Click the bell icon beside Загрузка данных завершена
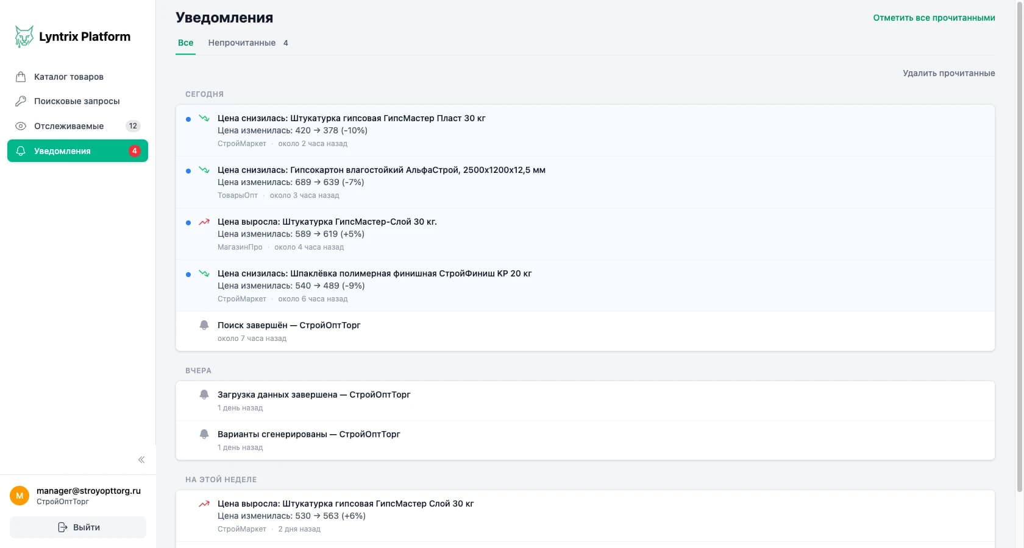This screenshot has height=548, width=1024. click(204, 395)
